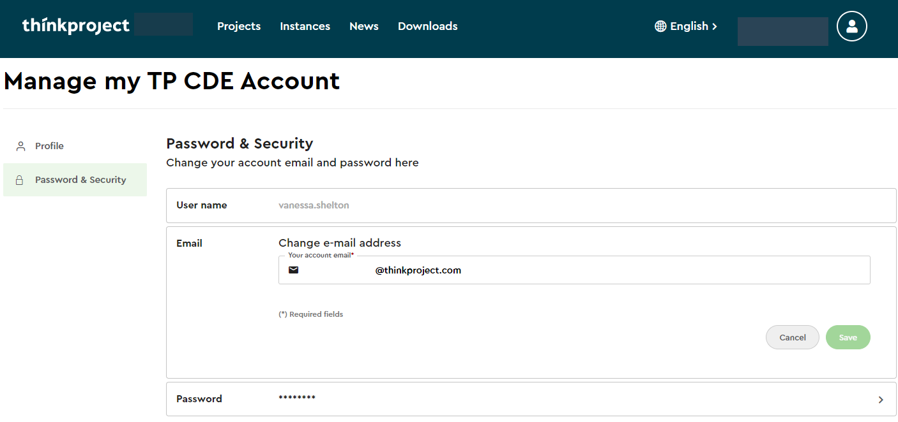Click the thinkproject logo
This screenshot has height=422, width=898.
(75, 26)
